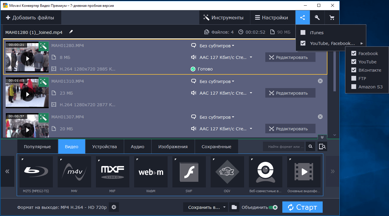Expand the audio track dropdown for MAH01310.MP4
The width and height of the screenshot is (389, 216).
(251, 93)
